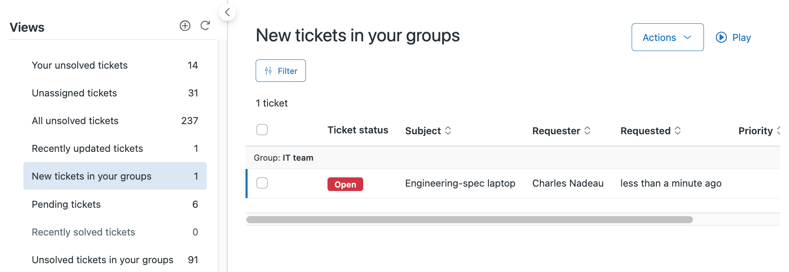This screenshot has width=789, height=272.
Task: Open the Filter options
Action: coord(281,71)
